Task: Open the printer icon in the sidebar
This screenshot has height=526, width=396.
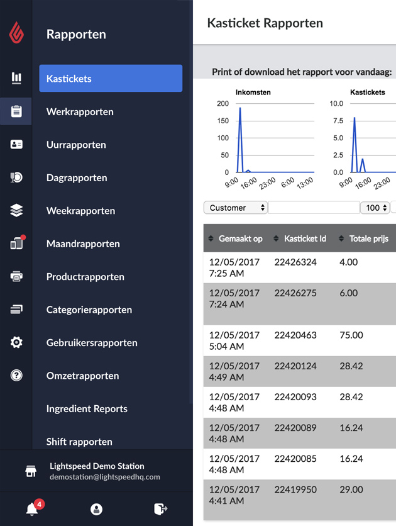Action: (x=16, y=276)
